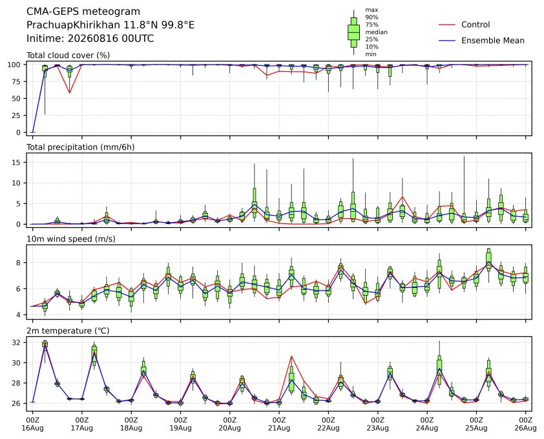544x439 pixels.
Task: Click the '00Z 20Aug' x-axis label
Action: pos(229,424)
